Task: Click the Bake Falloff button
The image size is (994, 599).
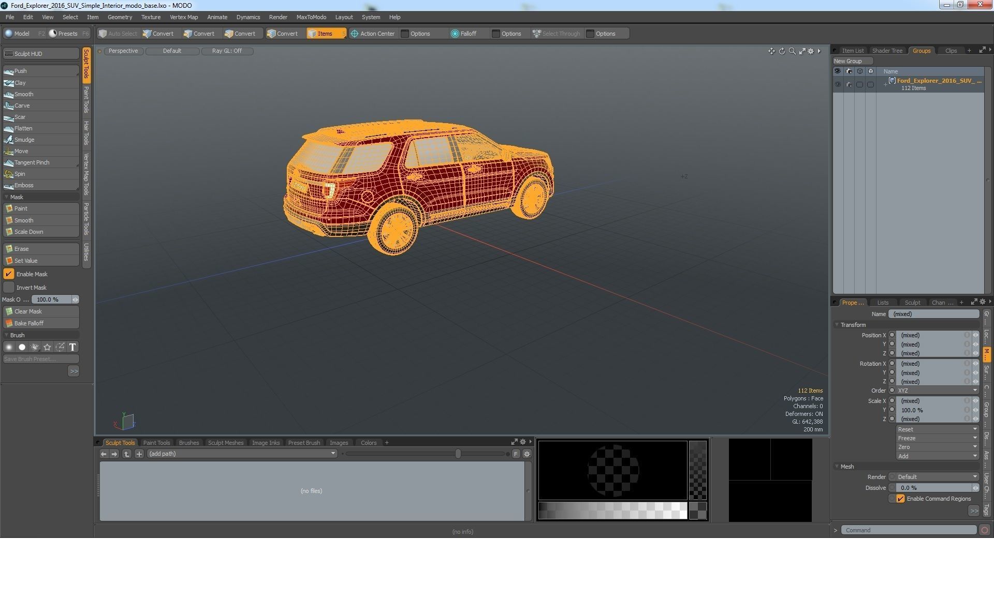Action: [x=41, y=323]
